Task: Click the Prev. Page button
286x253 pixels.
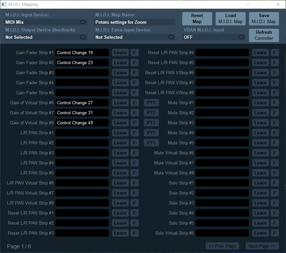Action: pyautogui.click(x=222, y=246)
